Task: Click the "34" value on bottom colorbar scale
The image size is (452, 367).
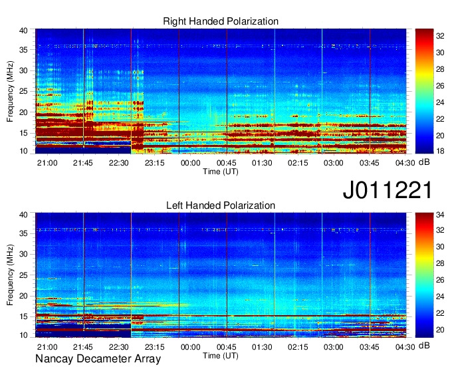Action: click(x=440, y=215)
